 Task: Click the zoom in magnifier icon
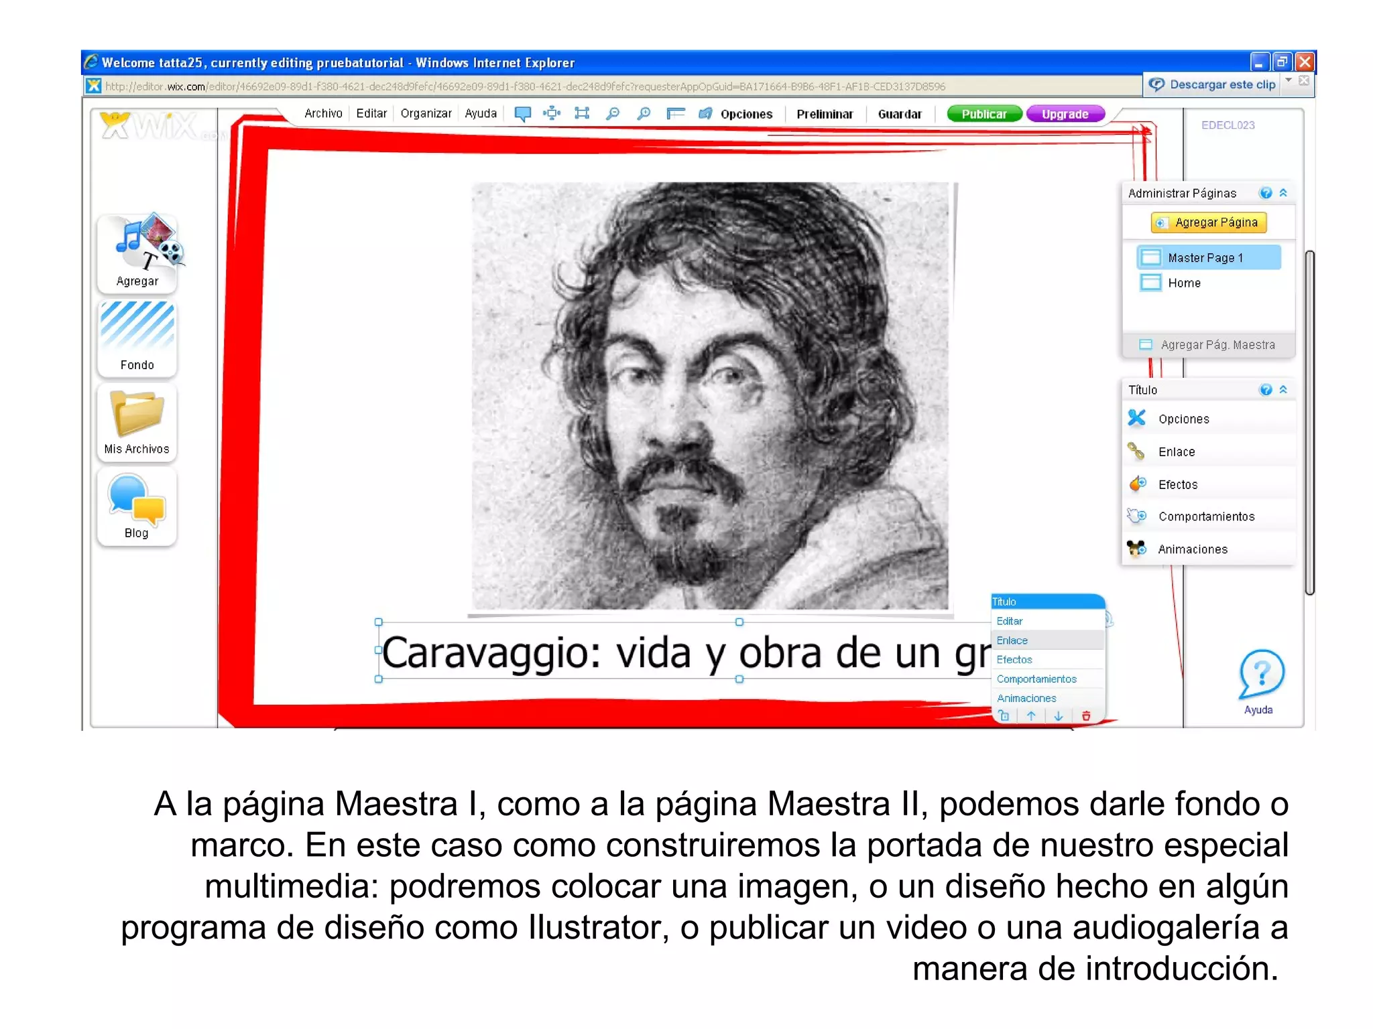(x=644, y=113)
